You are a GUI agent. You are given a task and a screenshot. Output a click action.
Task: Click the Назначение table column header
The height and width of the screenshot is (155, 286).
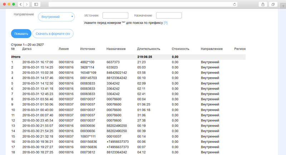click(x=116, y=49)
